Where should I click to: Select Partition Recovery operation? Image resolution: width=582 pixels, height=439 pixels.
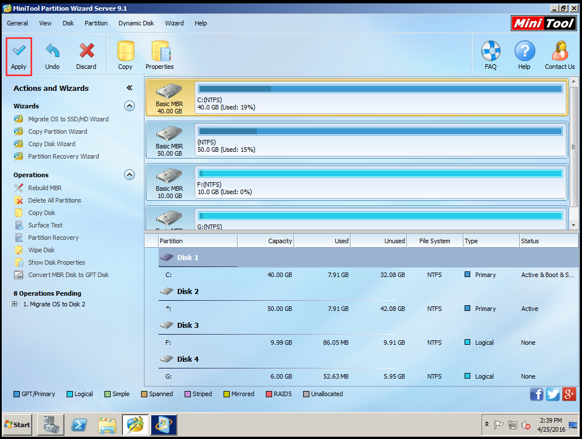coord(53,238)
